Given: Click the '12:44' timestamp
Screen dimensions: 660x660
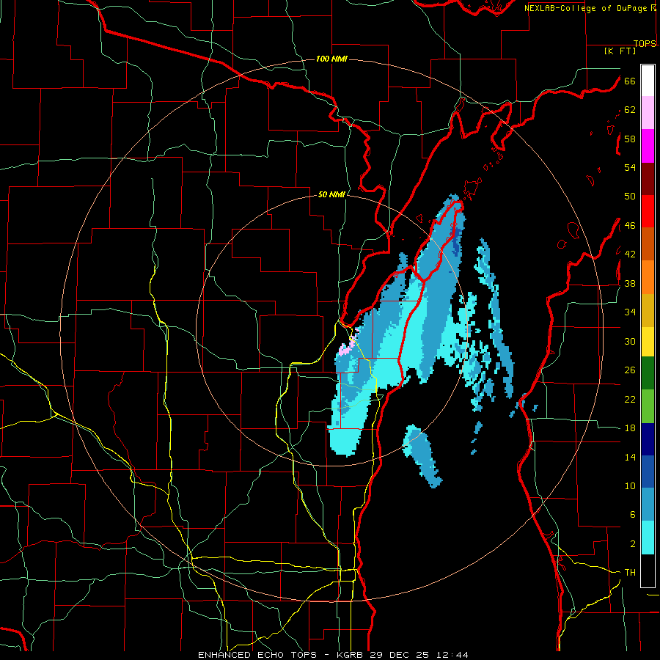Looking at the screenshot, I should click(451, 655).
